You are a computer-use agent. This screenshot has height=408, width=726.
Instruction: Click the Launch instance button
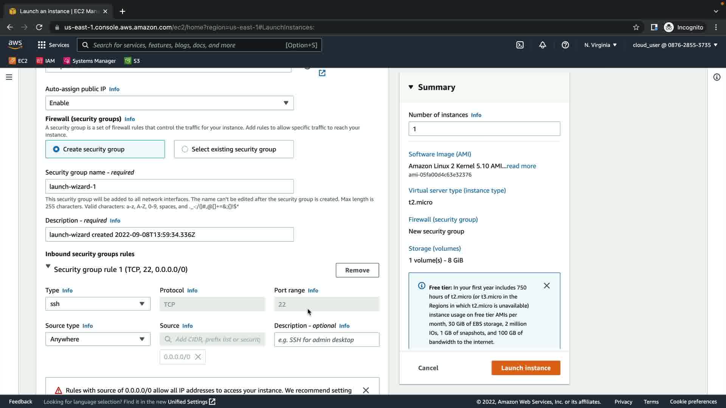point(526,368)
